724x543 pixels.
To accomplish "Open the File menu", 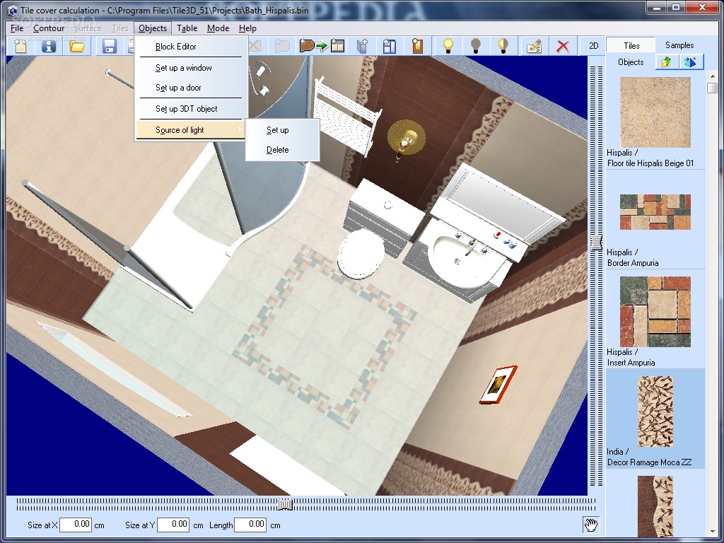I will (17, 28).
